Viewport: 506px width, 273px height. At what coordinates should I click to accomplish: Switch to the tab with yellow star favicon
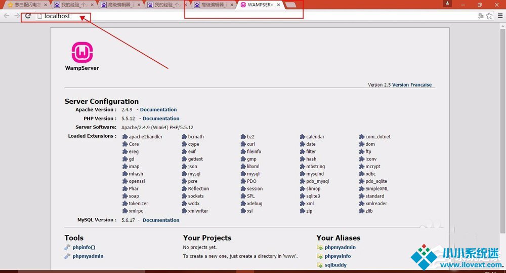point(27,5)
